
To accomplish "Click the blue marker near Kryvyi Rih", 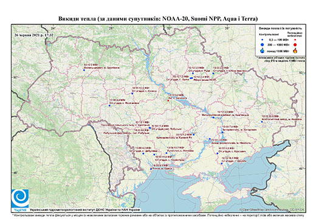I will (x=193, y=135).
